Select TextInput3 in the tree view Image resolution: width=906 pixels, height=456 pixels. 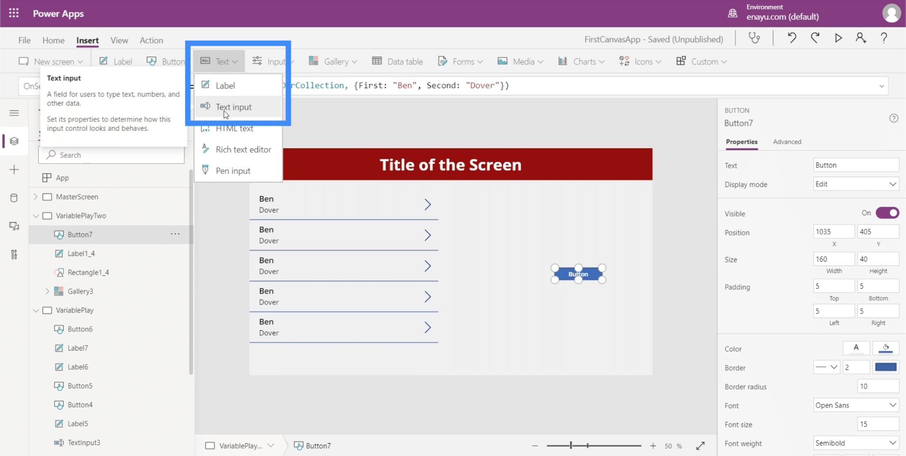[84, 442]
